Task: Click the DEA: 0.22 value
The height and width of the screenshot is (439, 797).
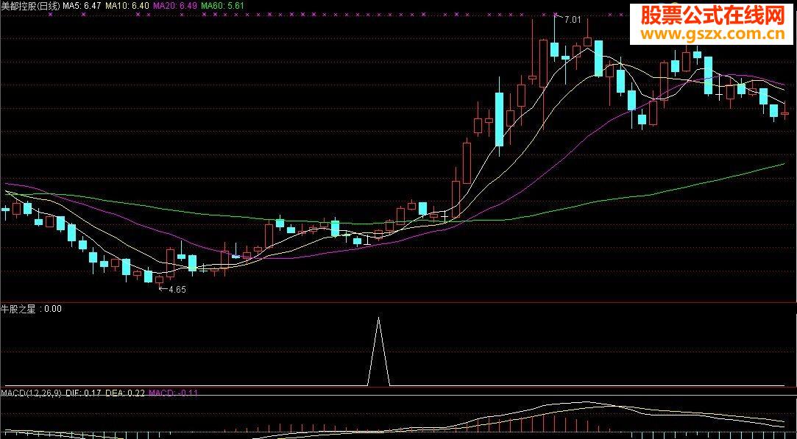Action: click(x=124, y=392)
